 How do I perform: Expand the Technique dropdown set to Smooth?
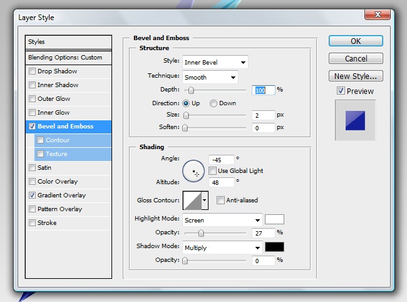click(210, 78)
